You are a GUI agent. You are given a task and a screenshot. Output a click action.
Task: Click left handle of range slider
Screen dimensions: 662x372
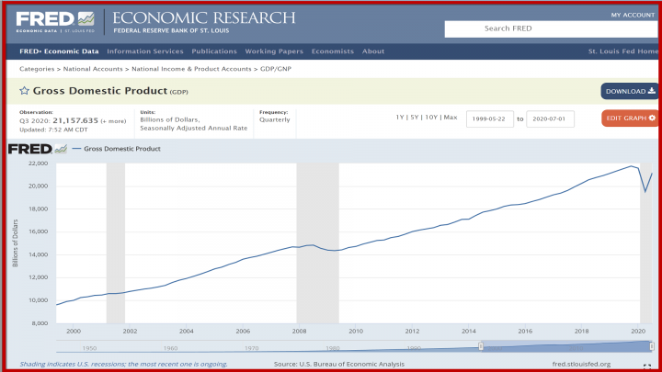click(481, 346)
